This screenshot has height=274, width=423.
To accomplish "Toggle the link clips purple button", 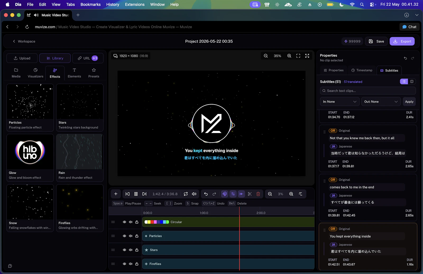I will point(224,194).
